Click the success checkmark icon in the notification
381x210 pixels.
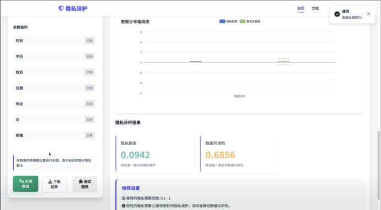coord(337,14)
